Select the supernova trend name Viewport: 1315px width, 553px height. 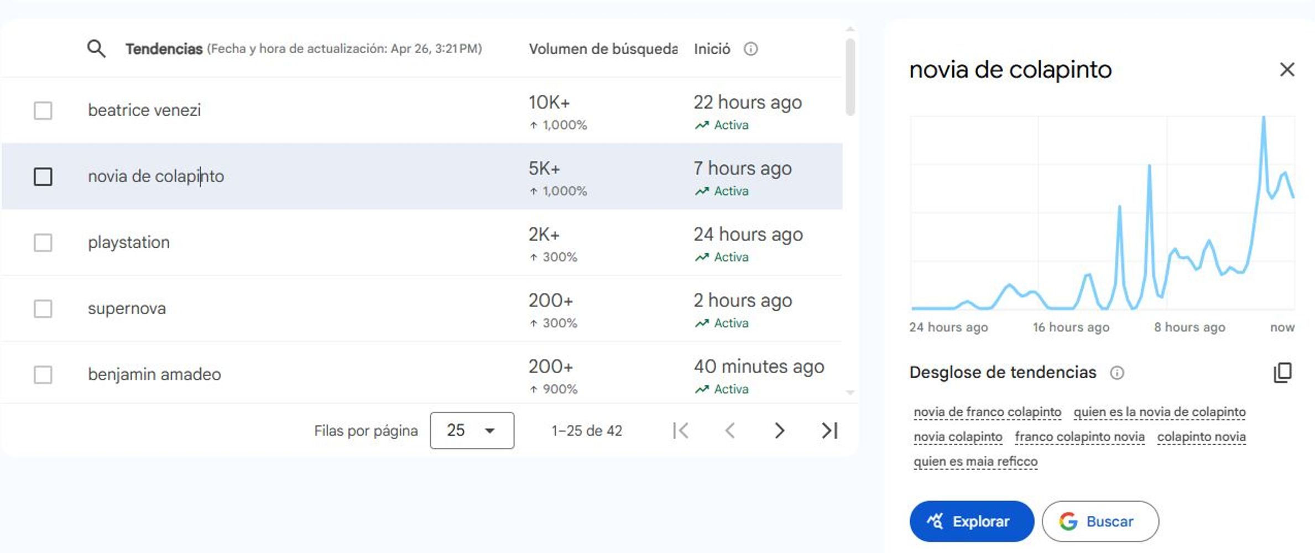pos(127,308)
